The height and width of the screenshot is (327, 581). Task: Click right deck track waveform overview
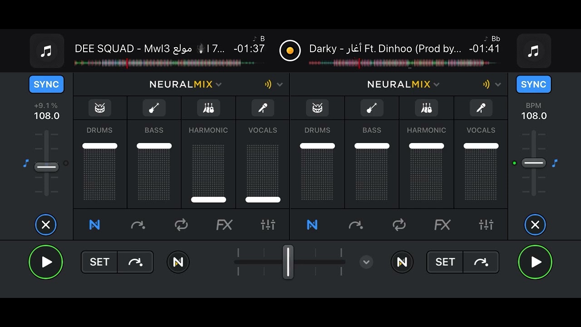pyautogui.click(x=404, y=64)
